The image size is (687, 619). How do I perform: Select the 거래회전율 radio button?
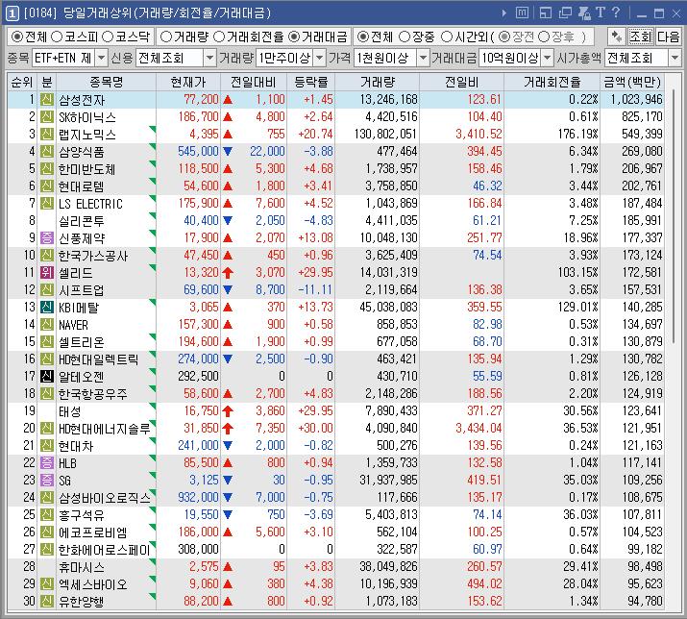click(x=219, y=37)
